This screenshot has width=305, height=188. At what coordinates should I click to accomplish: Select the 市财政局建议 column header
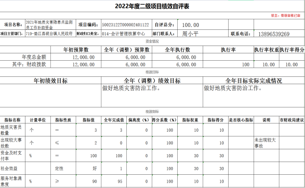(292, 120)
